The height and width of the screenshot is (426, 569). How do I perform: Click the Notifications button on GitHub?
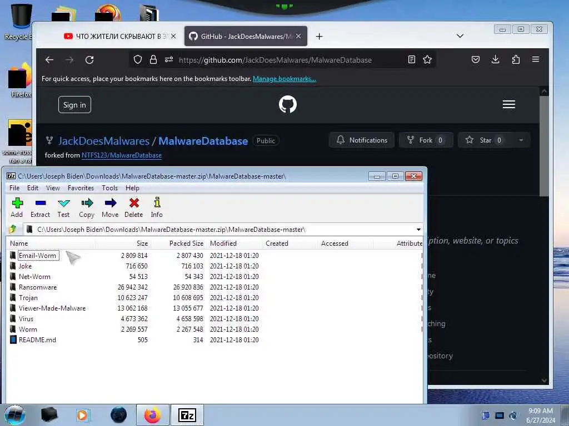[362, 140]
